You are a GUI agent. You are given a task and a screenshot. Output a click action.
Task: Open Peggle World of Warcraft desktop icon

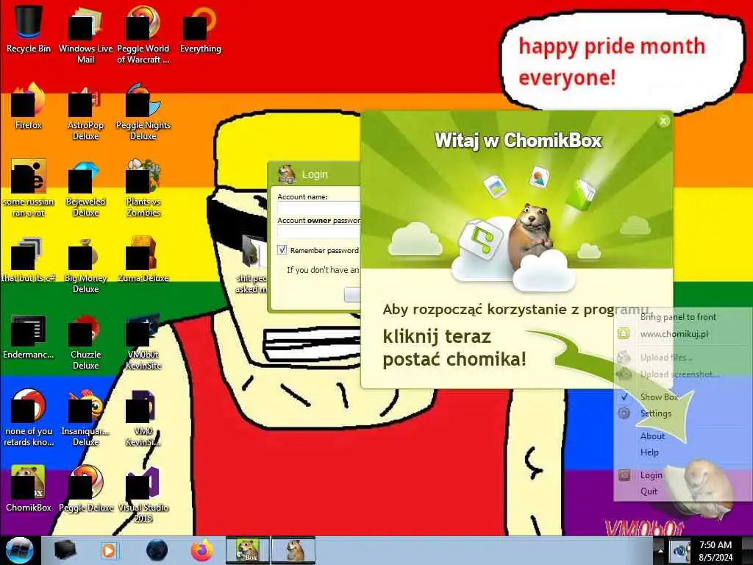[x=143, y=34]
